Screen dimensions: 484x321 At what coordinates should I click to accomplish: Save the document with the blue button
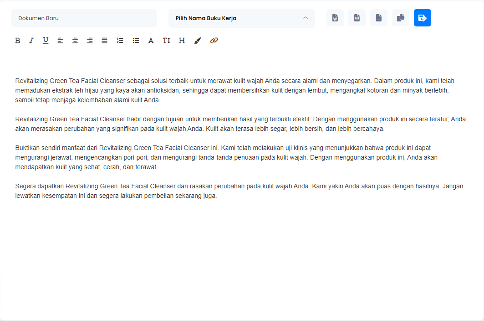tap(423, 18)
